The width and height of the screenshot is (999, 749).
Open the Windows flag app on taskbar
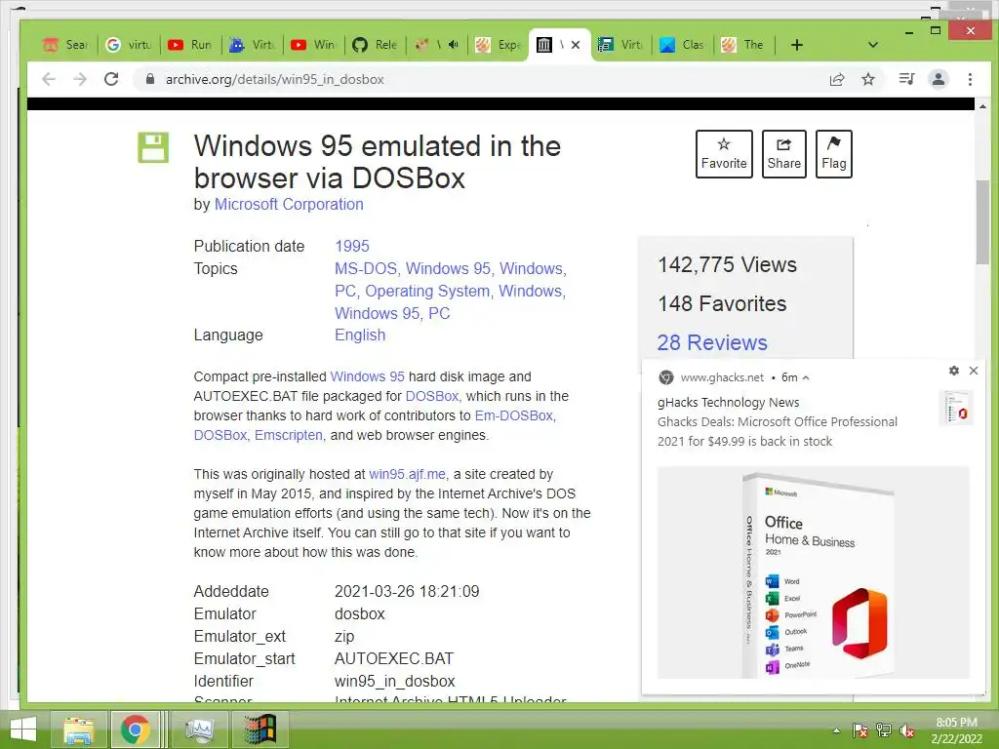tap(260, 729)
